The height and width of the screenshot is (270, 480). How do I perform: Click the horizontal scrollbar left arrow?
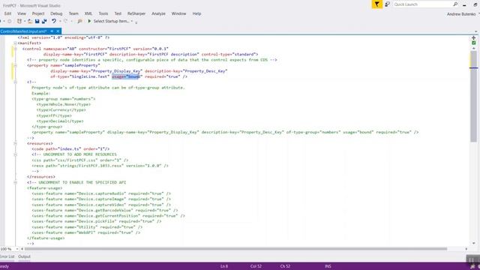coord(22,249)
